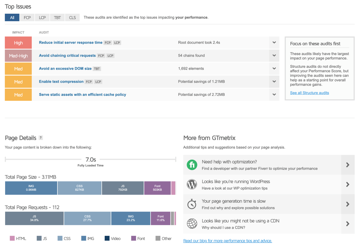Expand the Enable text compression audit
The width and height of the screenshot is (359, 251).
[x=274, y=81]
